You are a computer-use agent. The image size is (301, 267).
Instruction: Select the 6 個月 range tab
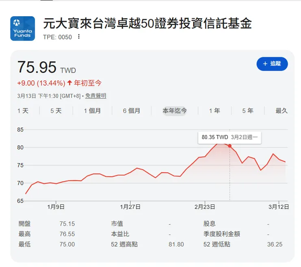pos(131,111)
